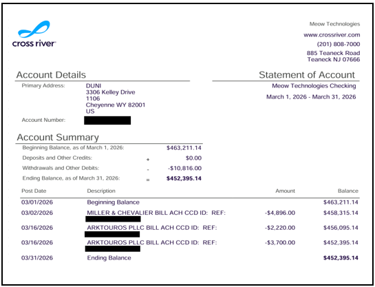Click the Primary Address label
The image size is (375, 287).
(x=43, y=85)
